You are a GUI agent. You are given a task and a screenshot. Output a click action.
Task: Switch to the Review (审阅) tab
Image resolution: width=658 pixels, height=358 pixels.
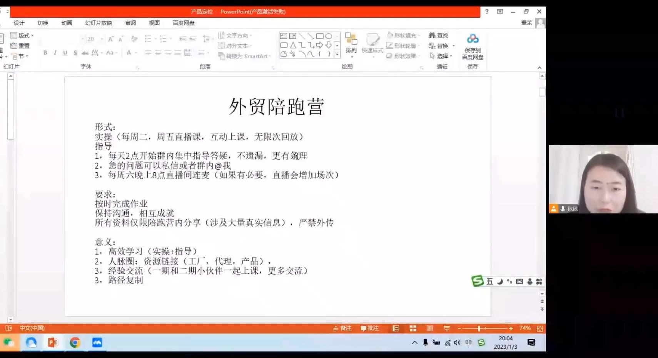coord(130,23)
